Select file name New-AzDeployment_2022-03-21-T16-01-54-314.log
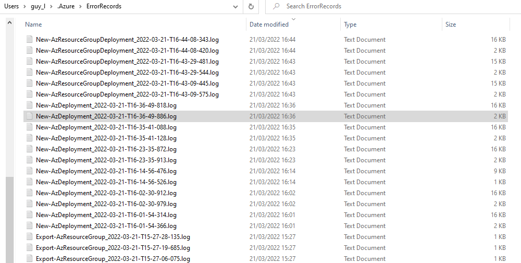Viewport: 521px width, 263px height. pyautogui.click(x=106, y=215)
